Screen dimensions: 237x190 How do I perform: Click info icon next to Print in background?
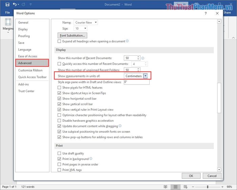pos(91,159)
